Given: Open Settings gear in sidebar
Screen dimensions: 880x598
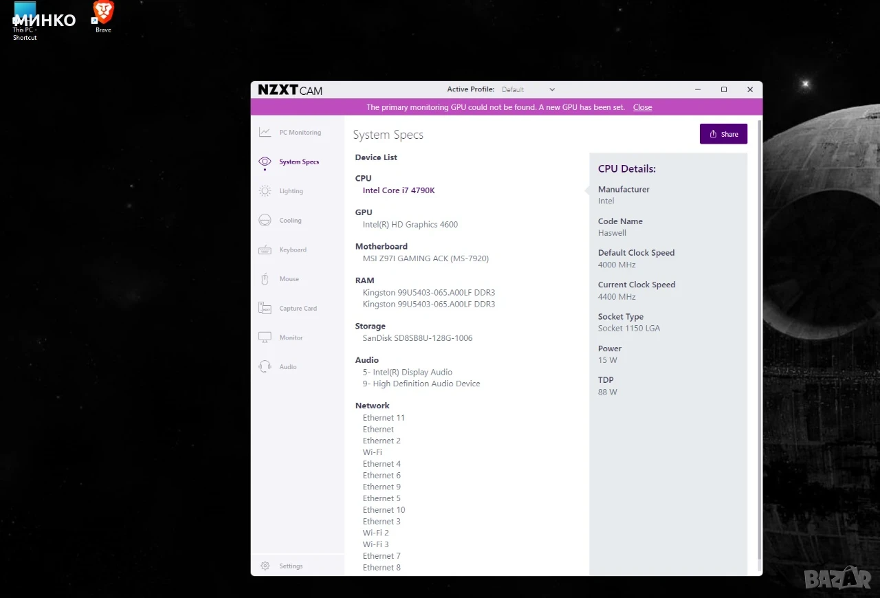Looking at the screenshot, I should coord(265,566).
